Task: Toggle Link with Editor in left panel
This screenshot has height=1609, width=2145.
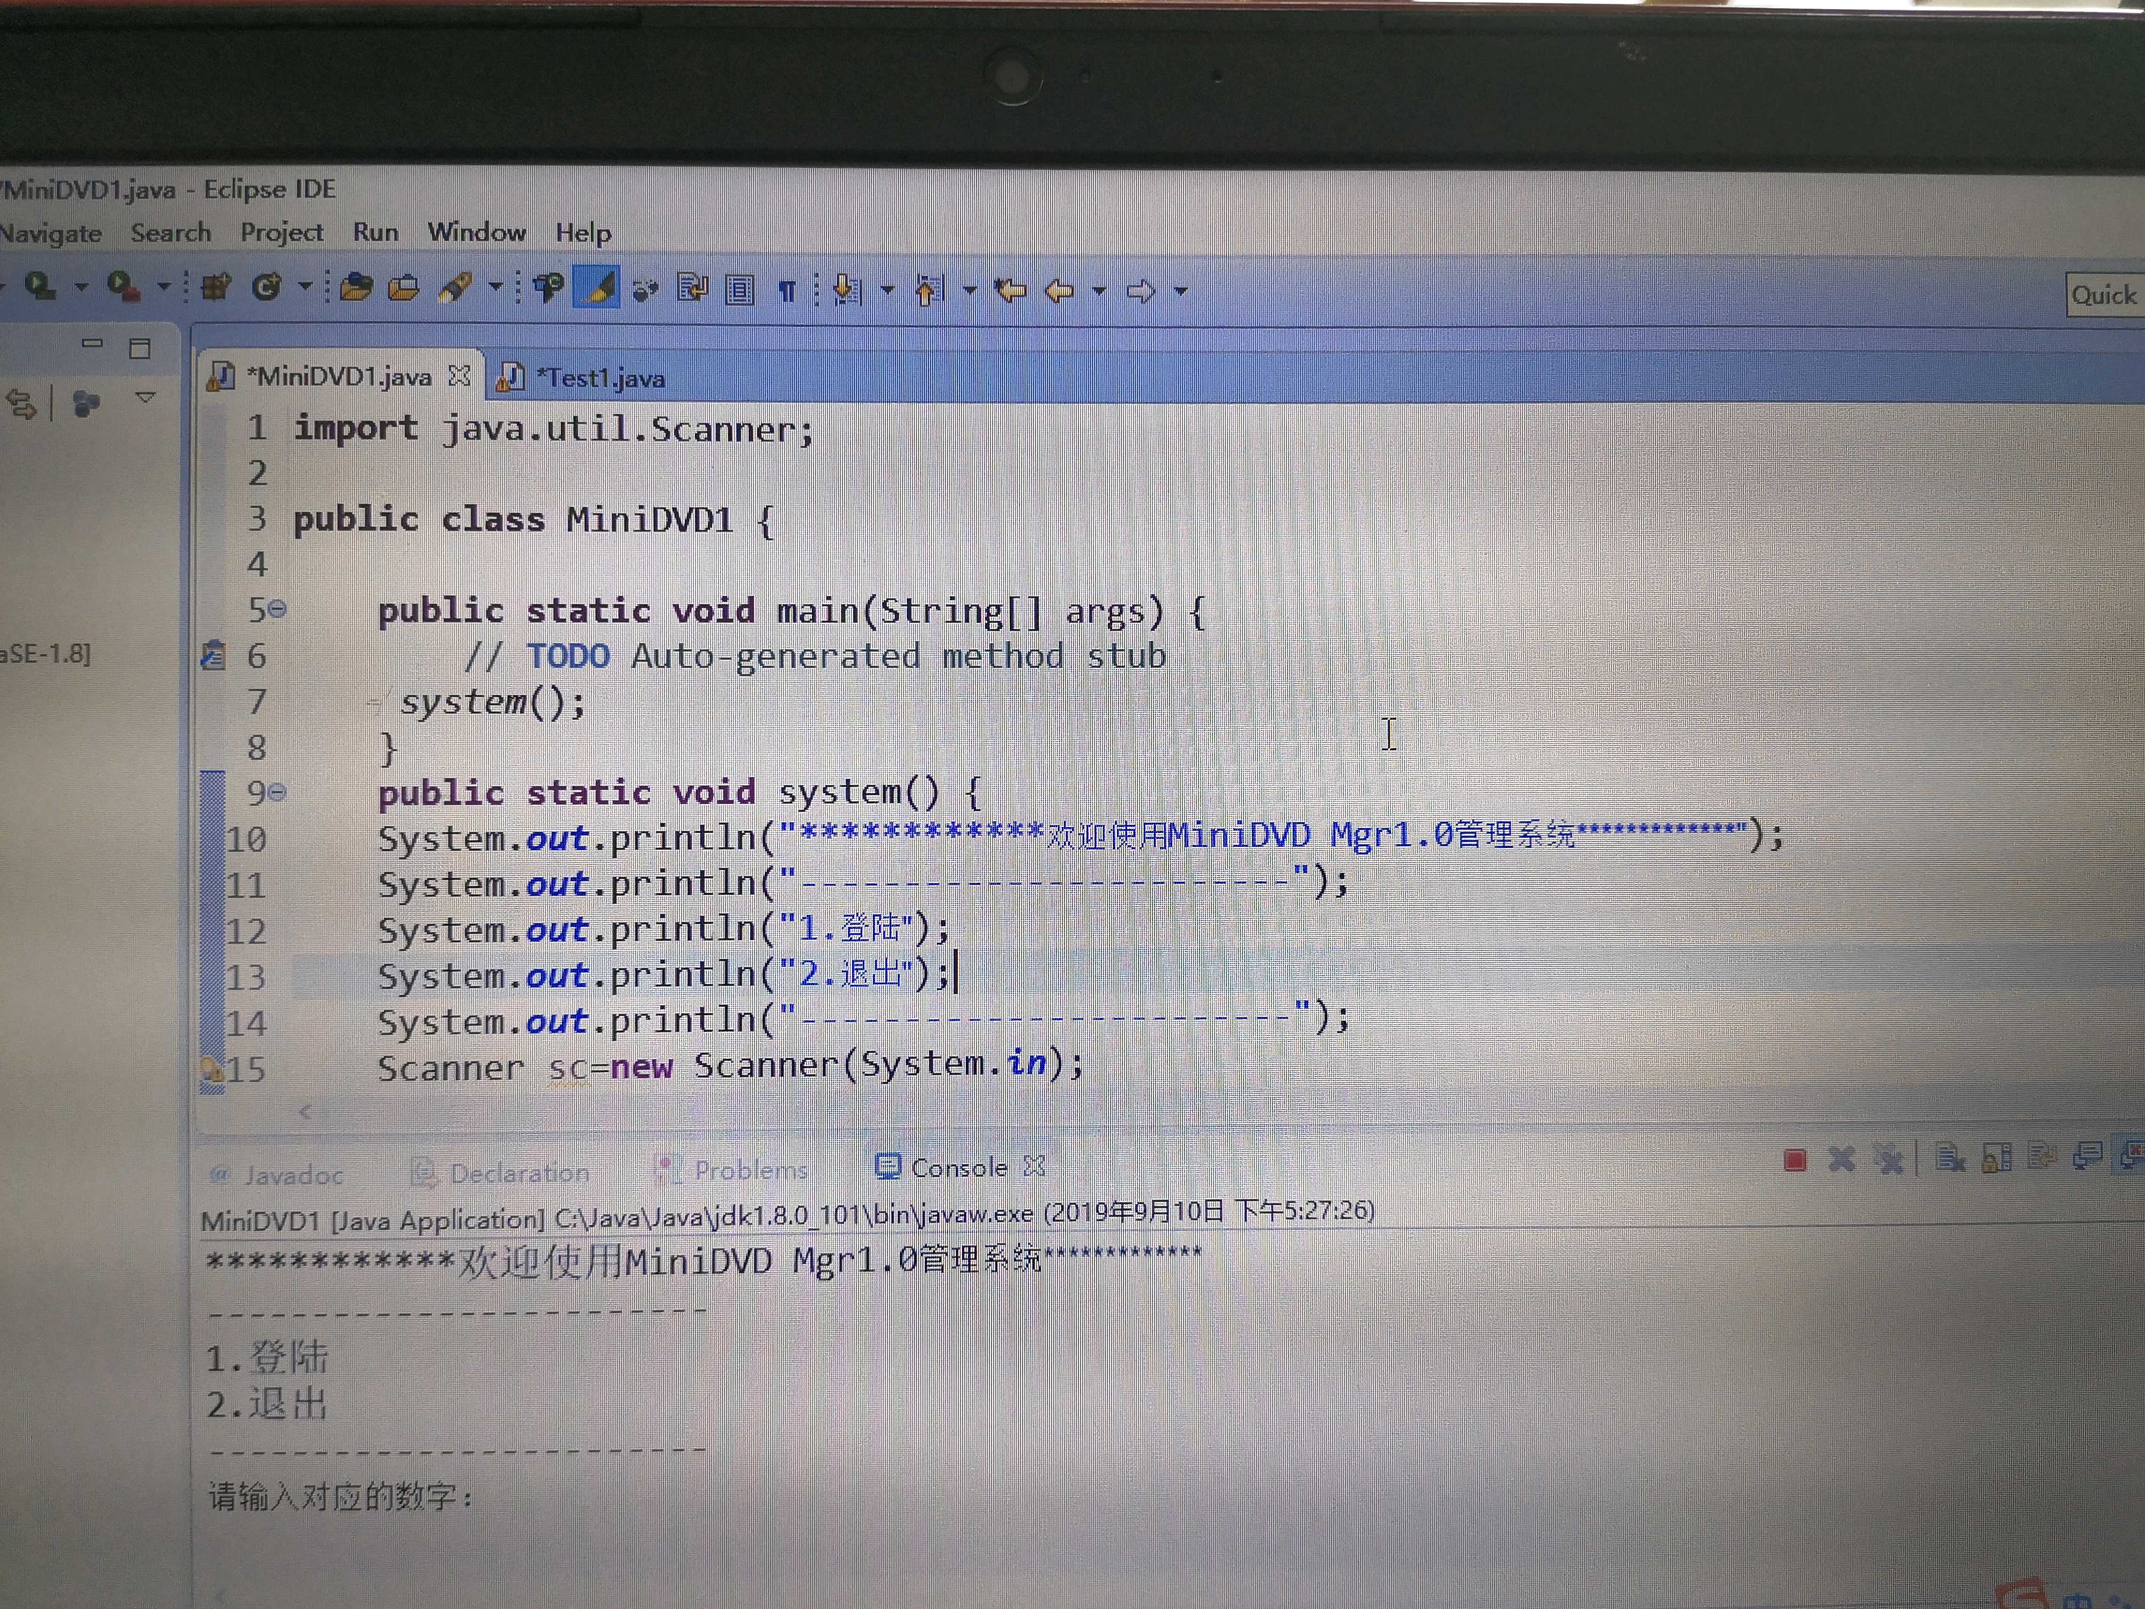Action: (23, 403)
